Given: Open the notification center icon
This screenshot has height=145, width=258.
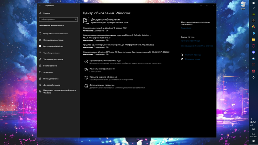Looking at the screenshot, I should [253, 141].
